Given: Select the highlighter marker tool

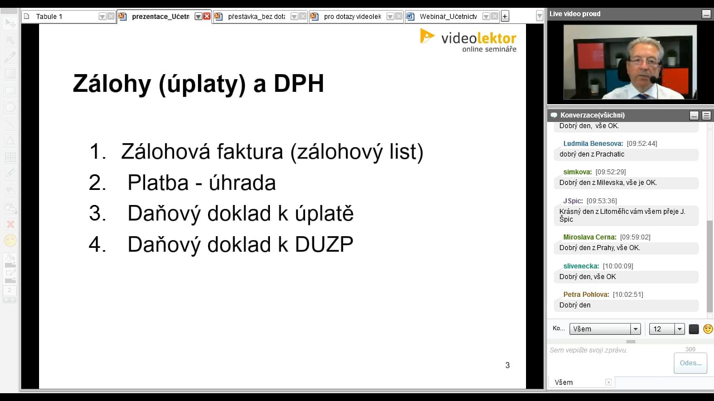Looking at the screenshot, I should click(10, 174).
